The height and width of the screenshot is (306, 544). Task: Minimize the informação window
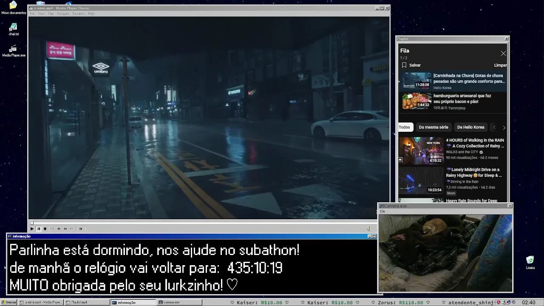point(369,236)
